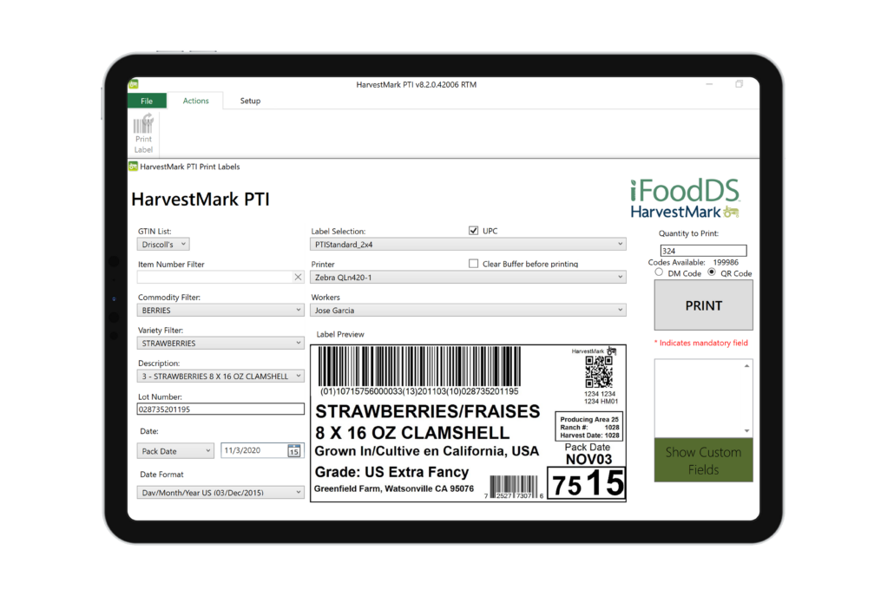Image resolution: width=894 pixels, height=596 pixels.
Task: Click the small UPC barcode on label
Action: point(513,488)
